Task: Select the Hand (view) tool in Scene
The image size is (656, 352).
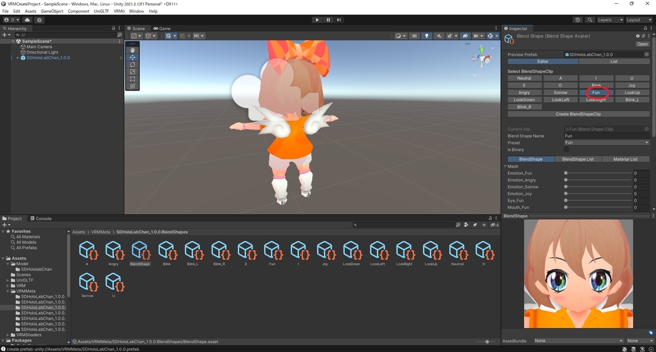Action: [x=132, y=50]
